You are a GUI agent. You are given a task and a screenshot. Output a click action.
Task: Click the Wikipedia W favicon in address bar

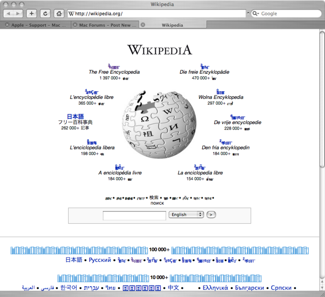71,14
